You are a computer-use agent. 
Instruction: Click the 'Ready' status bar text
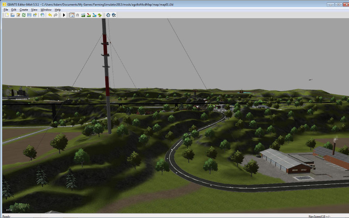click(6, 216)
